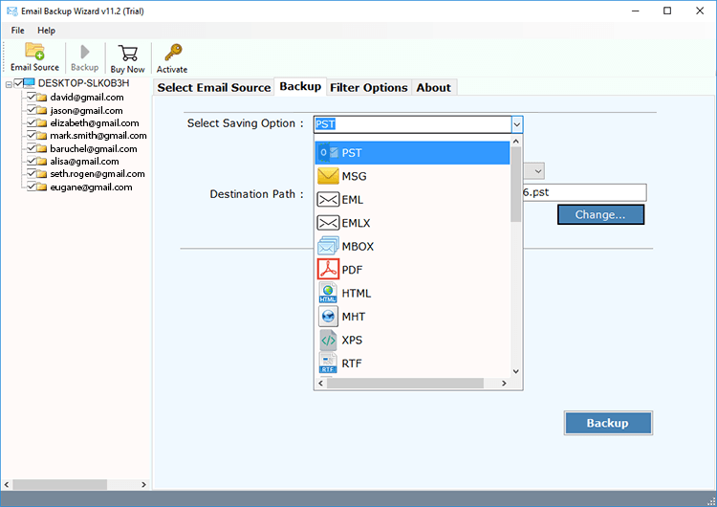Open the File menu
Image resolution: width=717 pixels, height=507 pixels.
pyautogui.click(x=18, y=31)
